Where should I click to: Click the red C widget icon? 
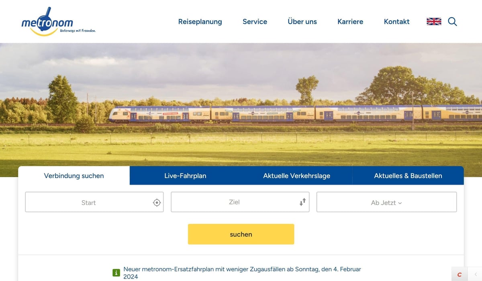point(460,275)
